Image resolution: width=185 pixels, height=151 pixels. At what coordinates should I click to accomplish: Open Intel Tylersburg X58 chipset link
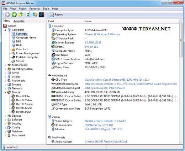coord(105,88)
